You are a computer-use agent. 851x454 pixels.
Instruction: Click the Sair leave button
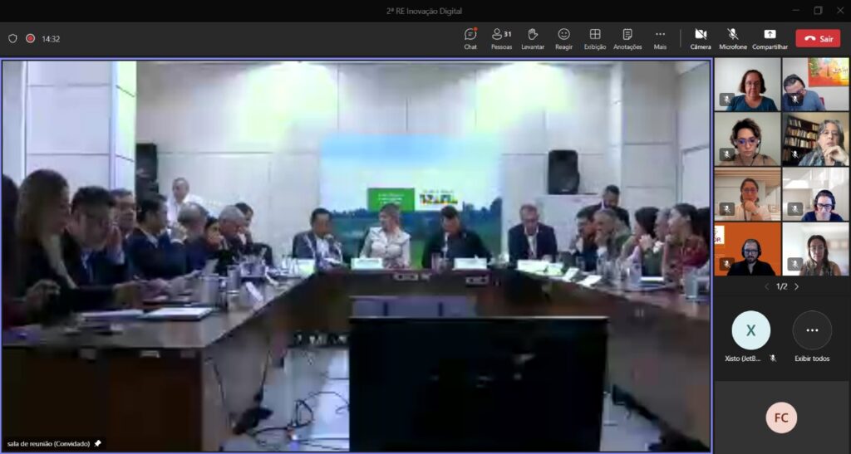coord(818,38)
